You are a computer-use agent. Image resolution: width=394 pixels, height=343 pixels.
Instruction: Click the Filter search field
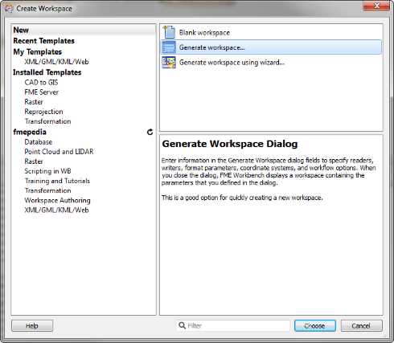pos(233,325)
